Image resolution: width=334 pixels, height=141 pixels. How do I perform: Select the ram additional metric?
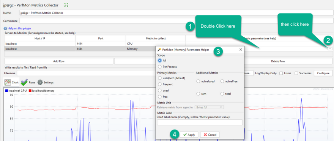tap(198, 94)
